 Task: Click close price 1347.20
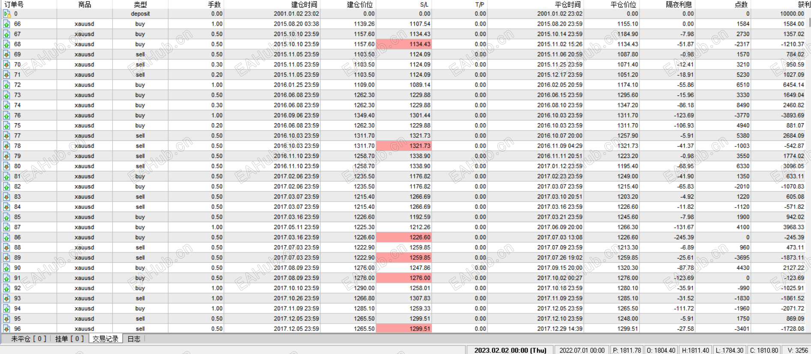pyautogui.click(x=628, y=105)
